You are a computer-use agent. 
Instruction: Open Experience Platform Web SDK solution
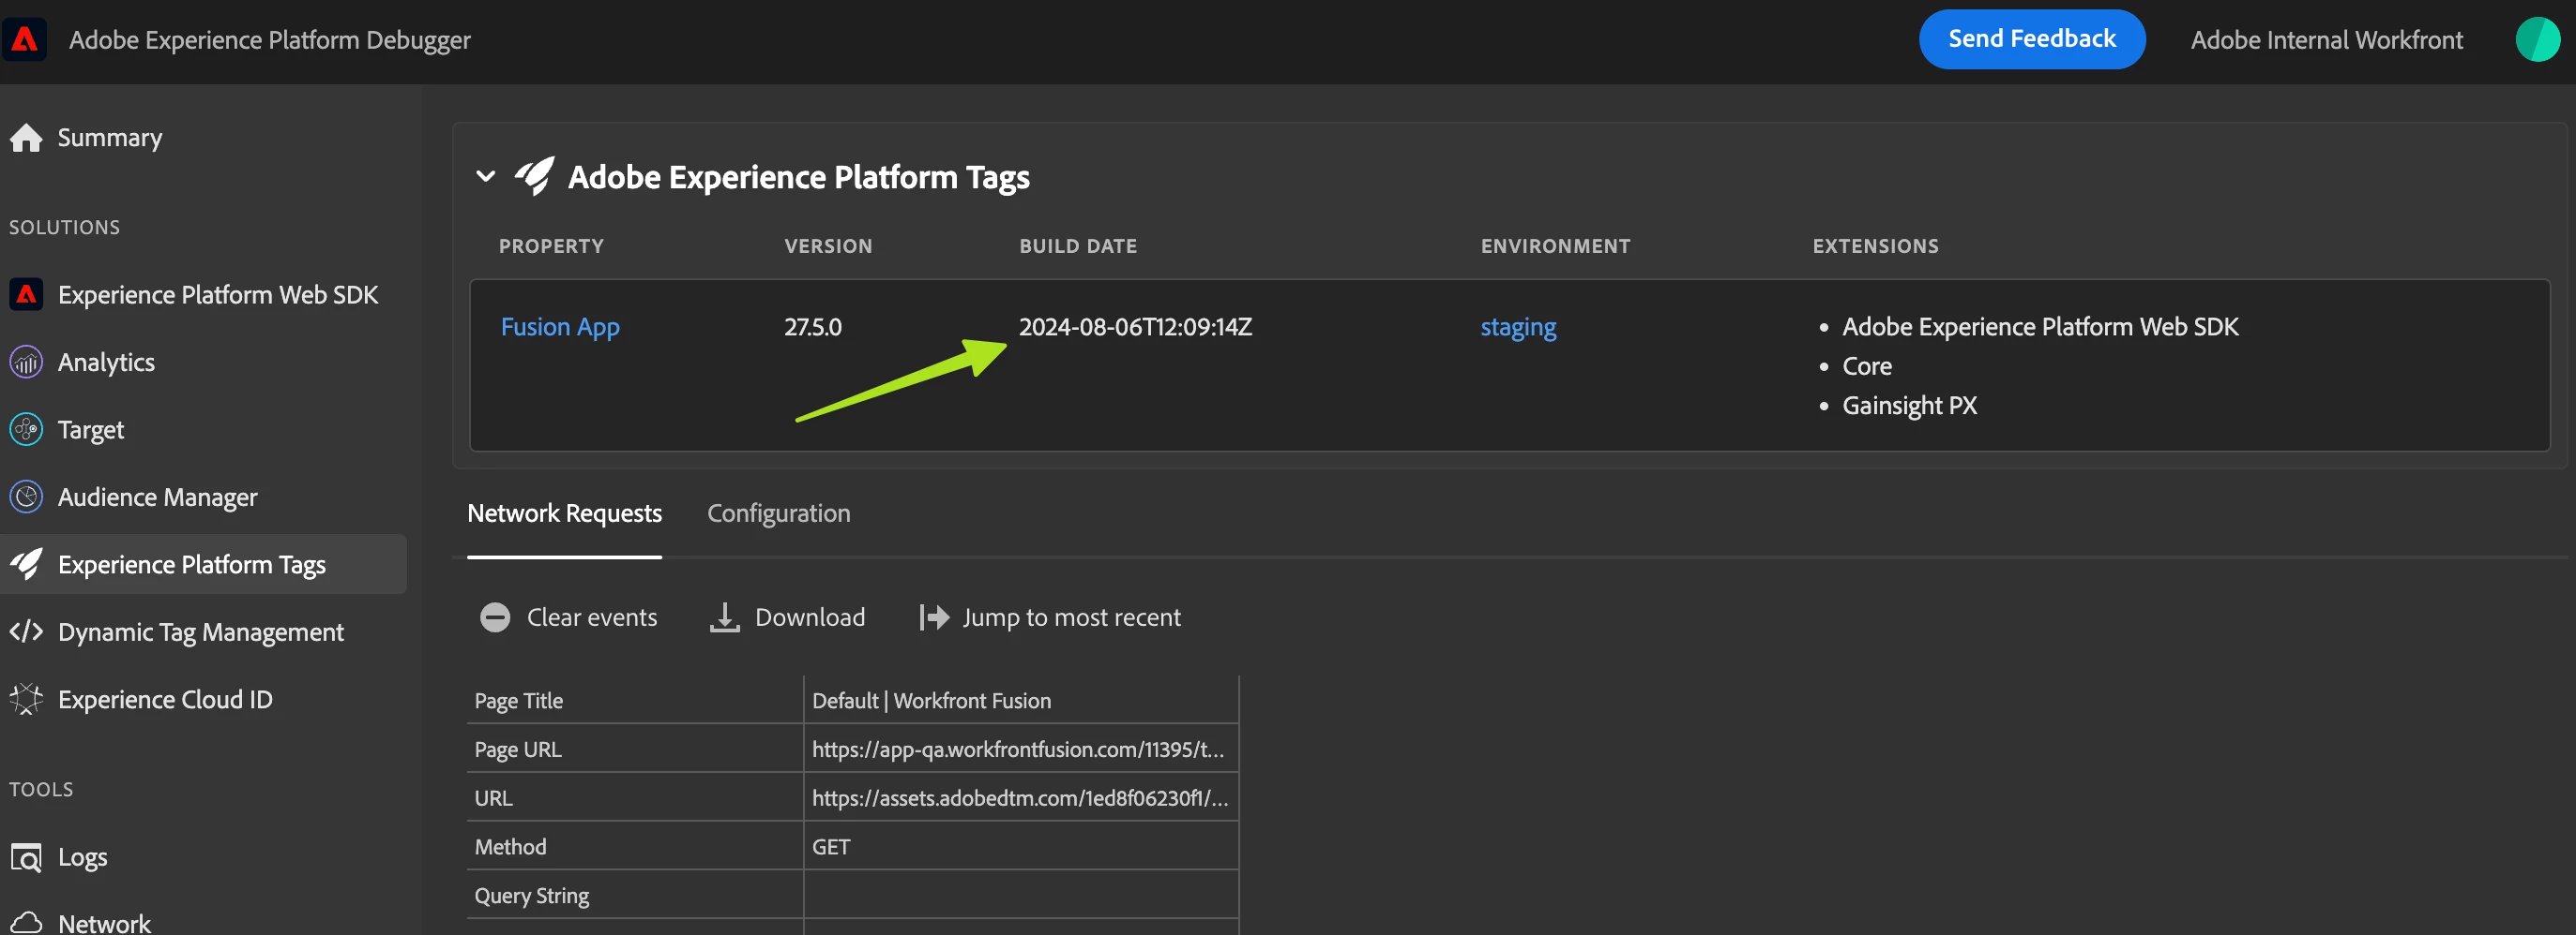pos(218,295)
